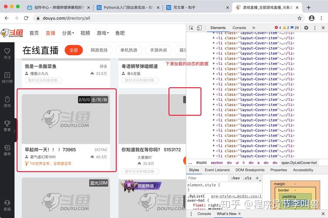Screen dimensions: 328x218
Task: Close the DevTools panel
Action: [x=323, y=28]
